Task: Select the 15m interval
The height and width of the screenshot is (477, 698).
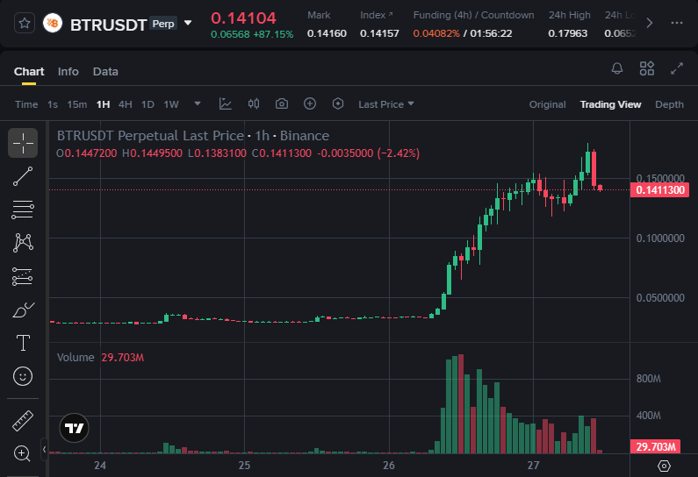Action: (x=77, y=104)
